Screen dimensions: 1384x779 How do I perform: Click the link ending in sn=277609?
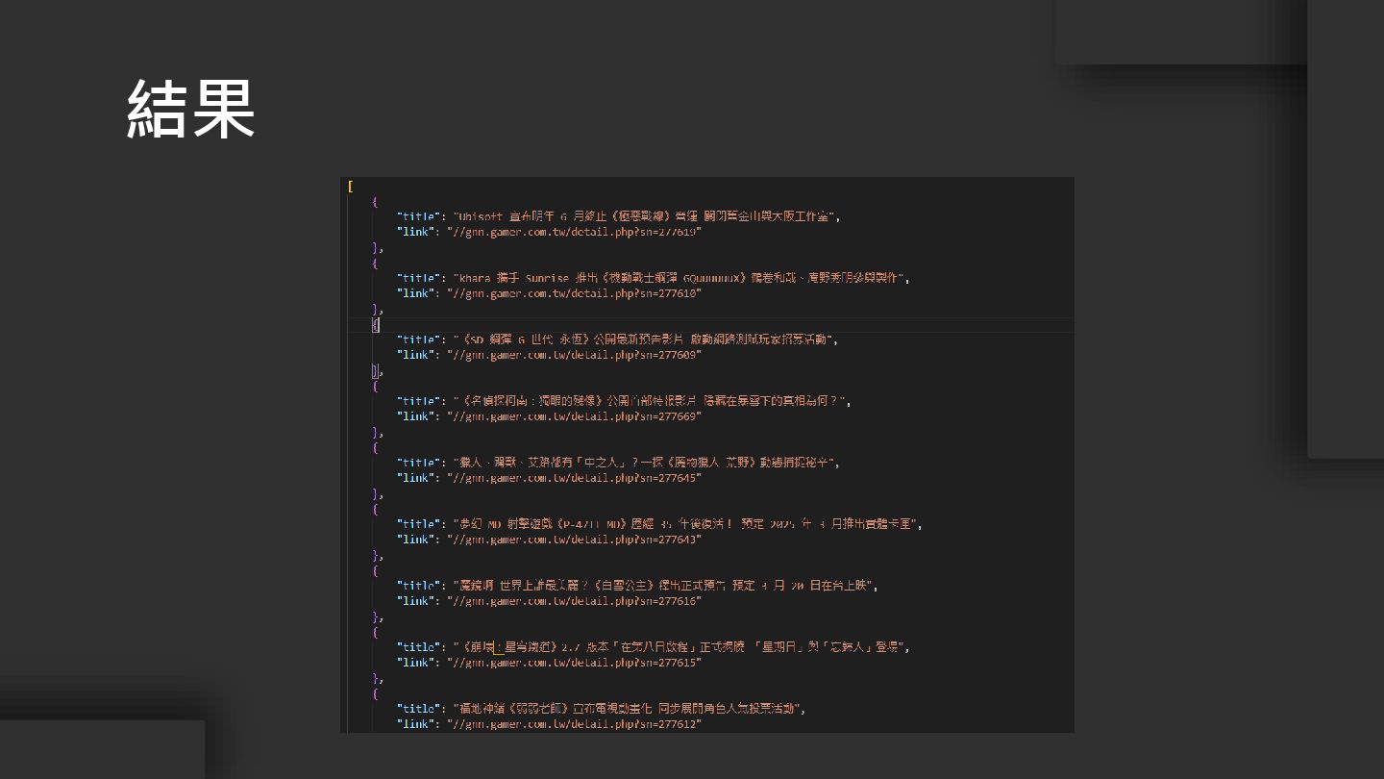[549, 355]
